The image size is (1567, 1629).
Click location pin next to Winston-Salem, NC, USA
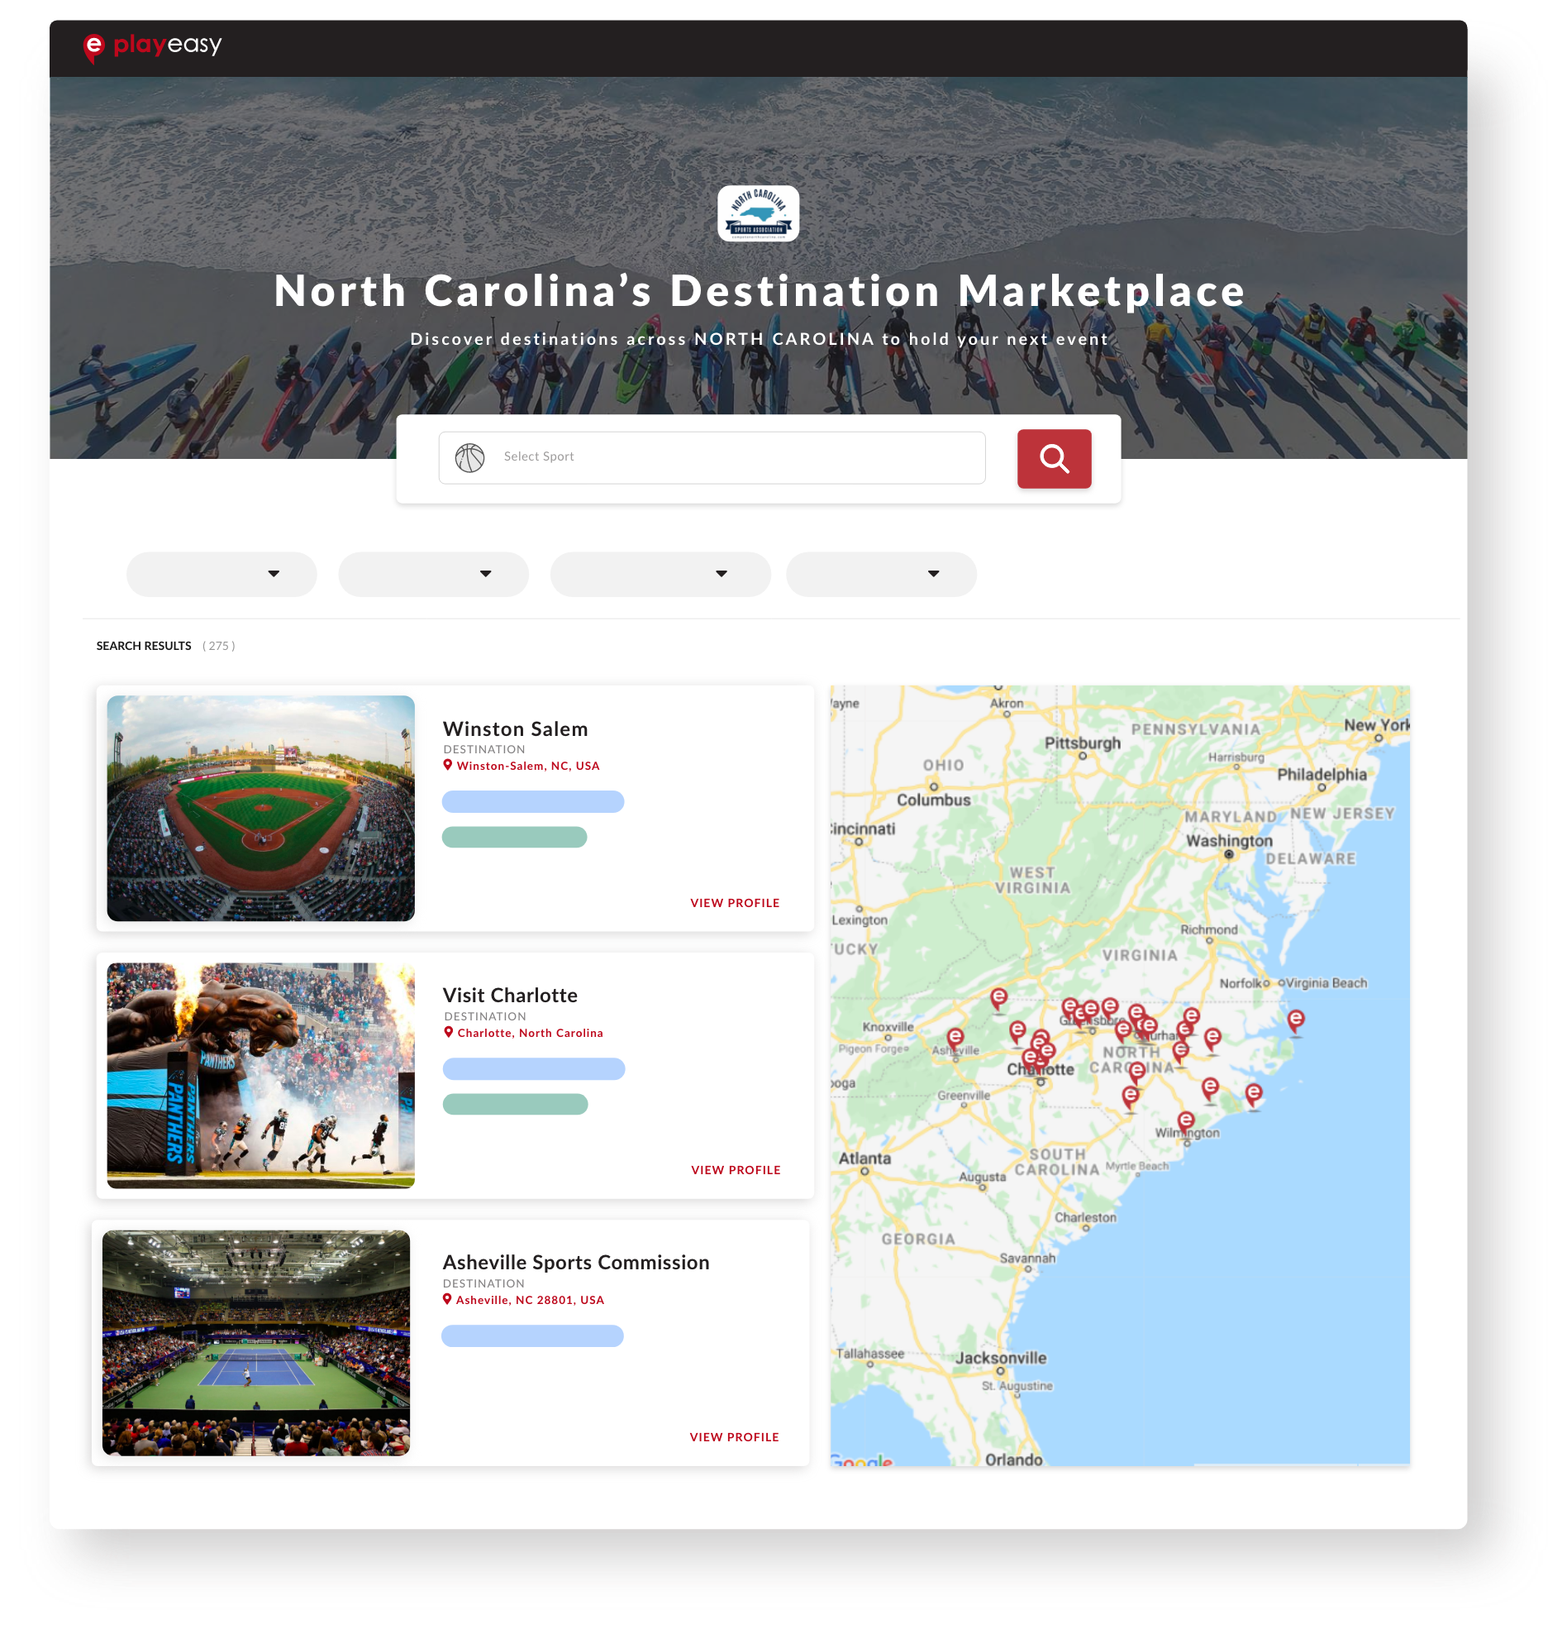(x=448, y=766)
